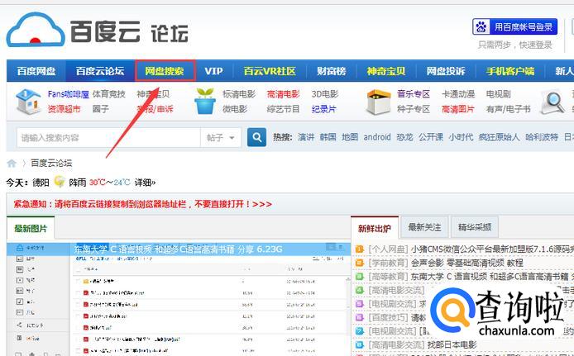Open the 东南大学 C语言视频 image thumbnail
This screenshot has height=356, width=574.
179,299
